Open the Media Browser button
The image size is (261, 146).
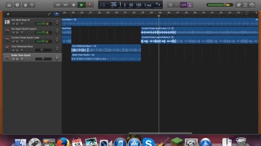[x=252, y=5]
